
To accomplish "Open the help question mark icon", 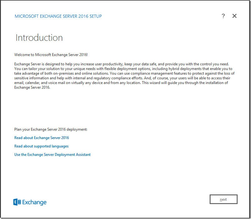I will pos(223,16).
